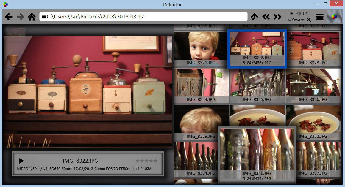Play from the info panel play button
The height and width of the screenshot is (187, 345).
point(21,161)
